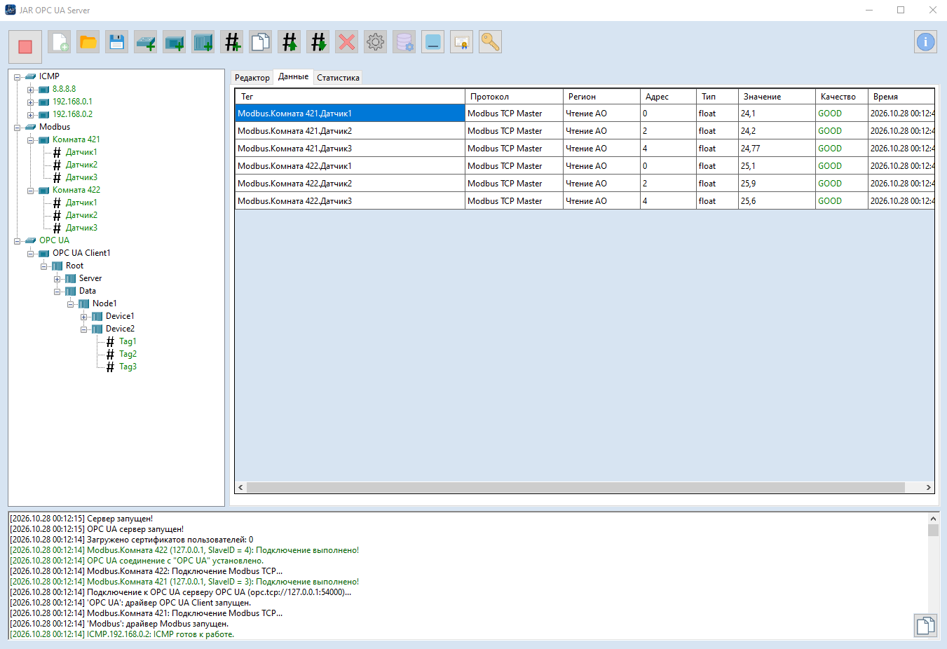This screenshot has height=649, width=947.
Task: Select the 192.168.0.1 device in tree
Action: tap(72, 102)
